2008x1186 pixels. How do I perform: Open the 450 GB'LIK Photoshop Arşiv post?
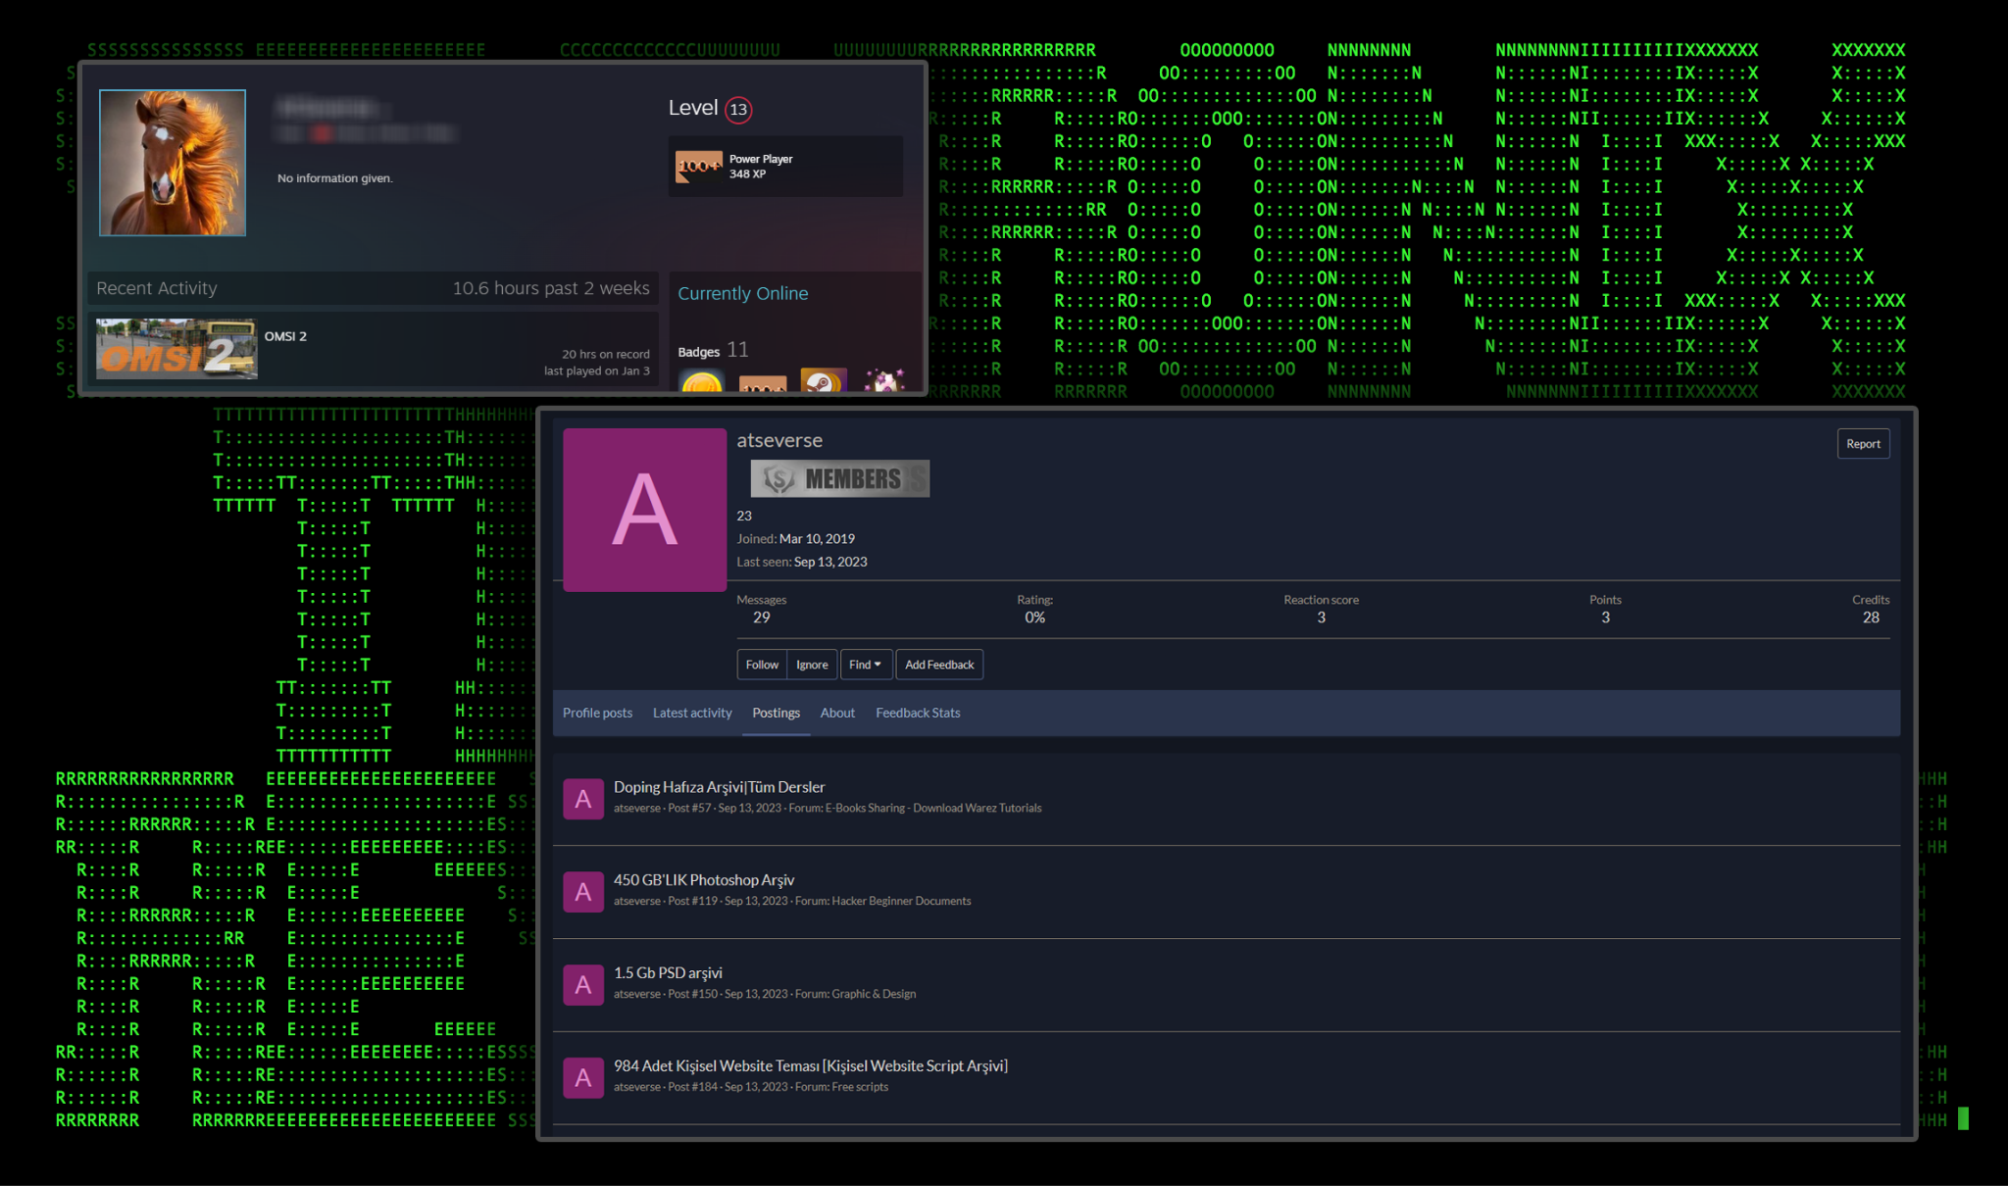(x=703, y=880)
